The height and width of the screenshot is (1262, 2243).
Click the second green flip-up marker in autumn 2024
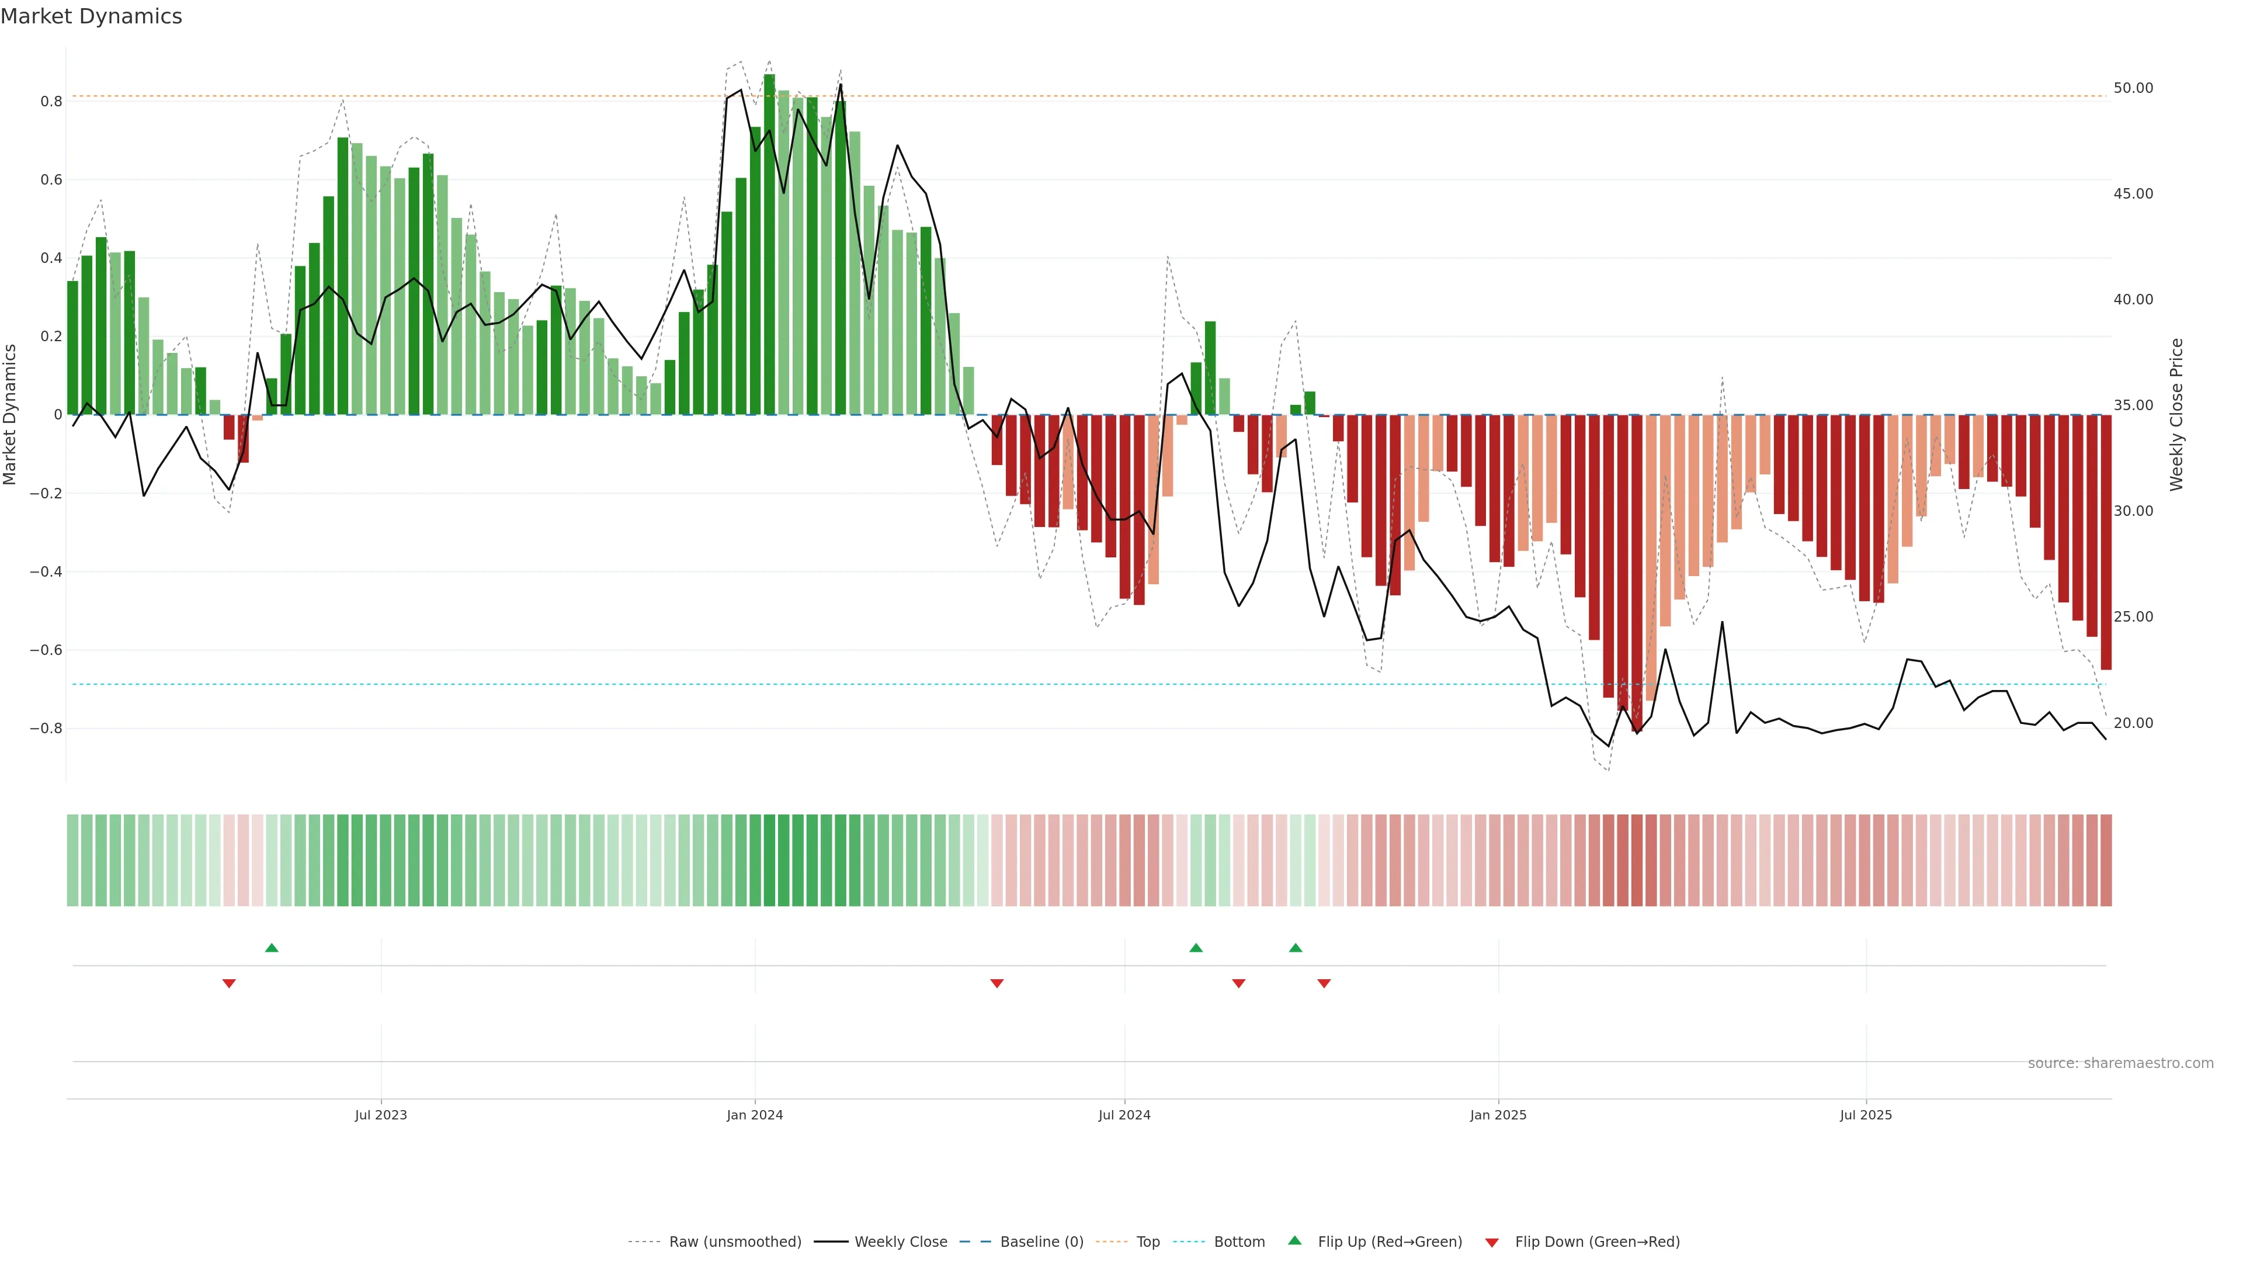pos(1296,948)
